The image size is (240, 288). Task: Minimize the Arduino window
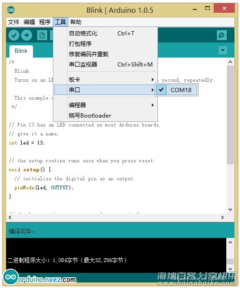[195, 9]
